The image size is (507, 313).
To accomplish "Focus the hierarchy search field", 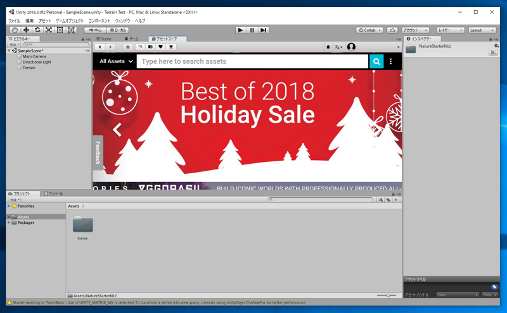I will (x=56, y=44).
